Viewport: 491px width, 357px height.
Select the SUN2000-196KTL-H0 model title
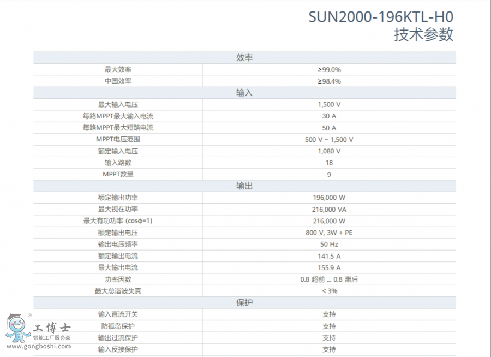[381, 17]
